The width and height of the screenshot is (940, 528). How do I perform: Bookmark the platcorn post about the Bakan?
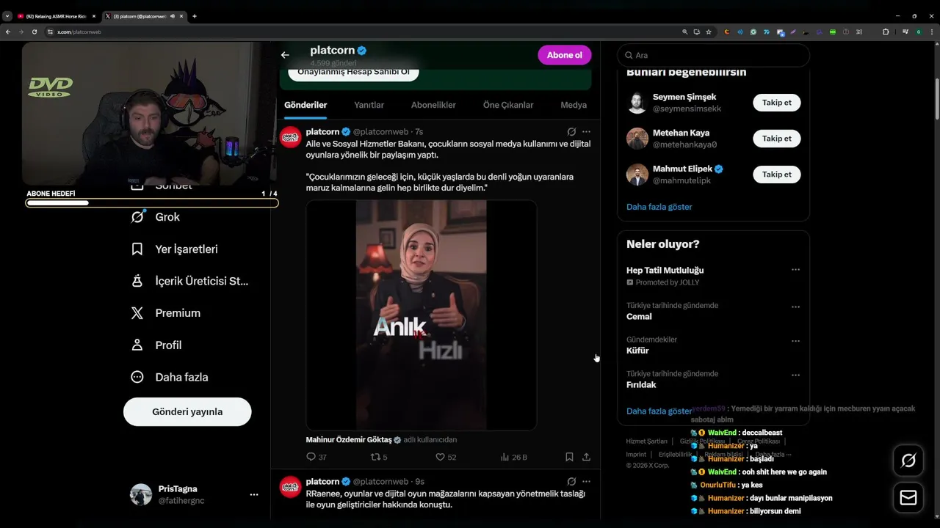pyautogui.click(x=569, y=457)
